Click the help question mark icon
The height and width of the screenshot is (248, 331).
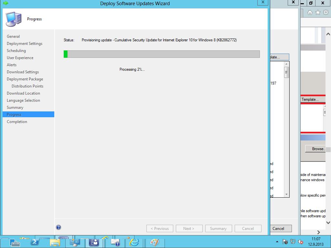pos(59,227)
